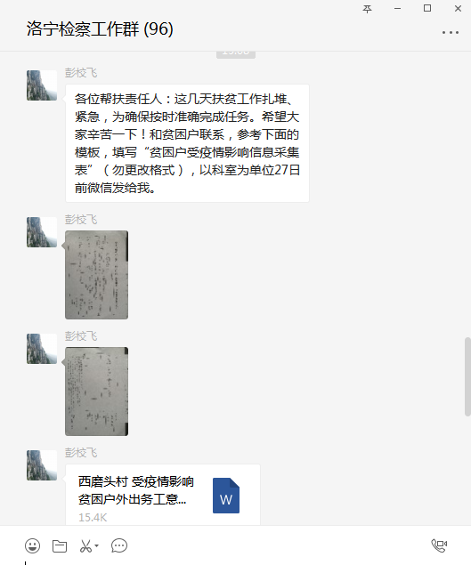Open the send file folder icon
Screen dimensions: 471x565
tap(60, 546)
